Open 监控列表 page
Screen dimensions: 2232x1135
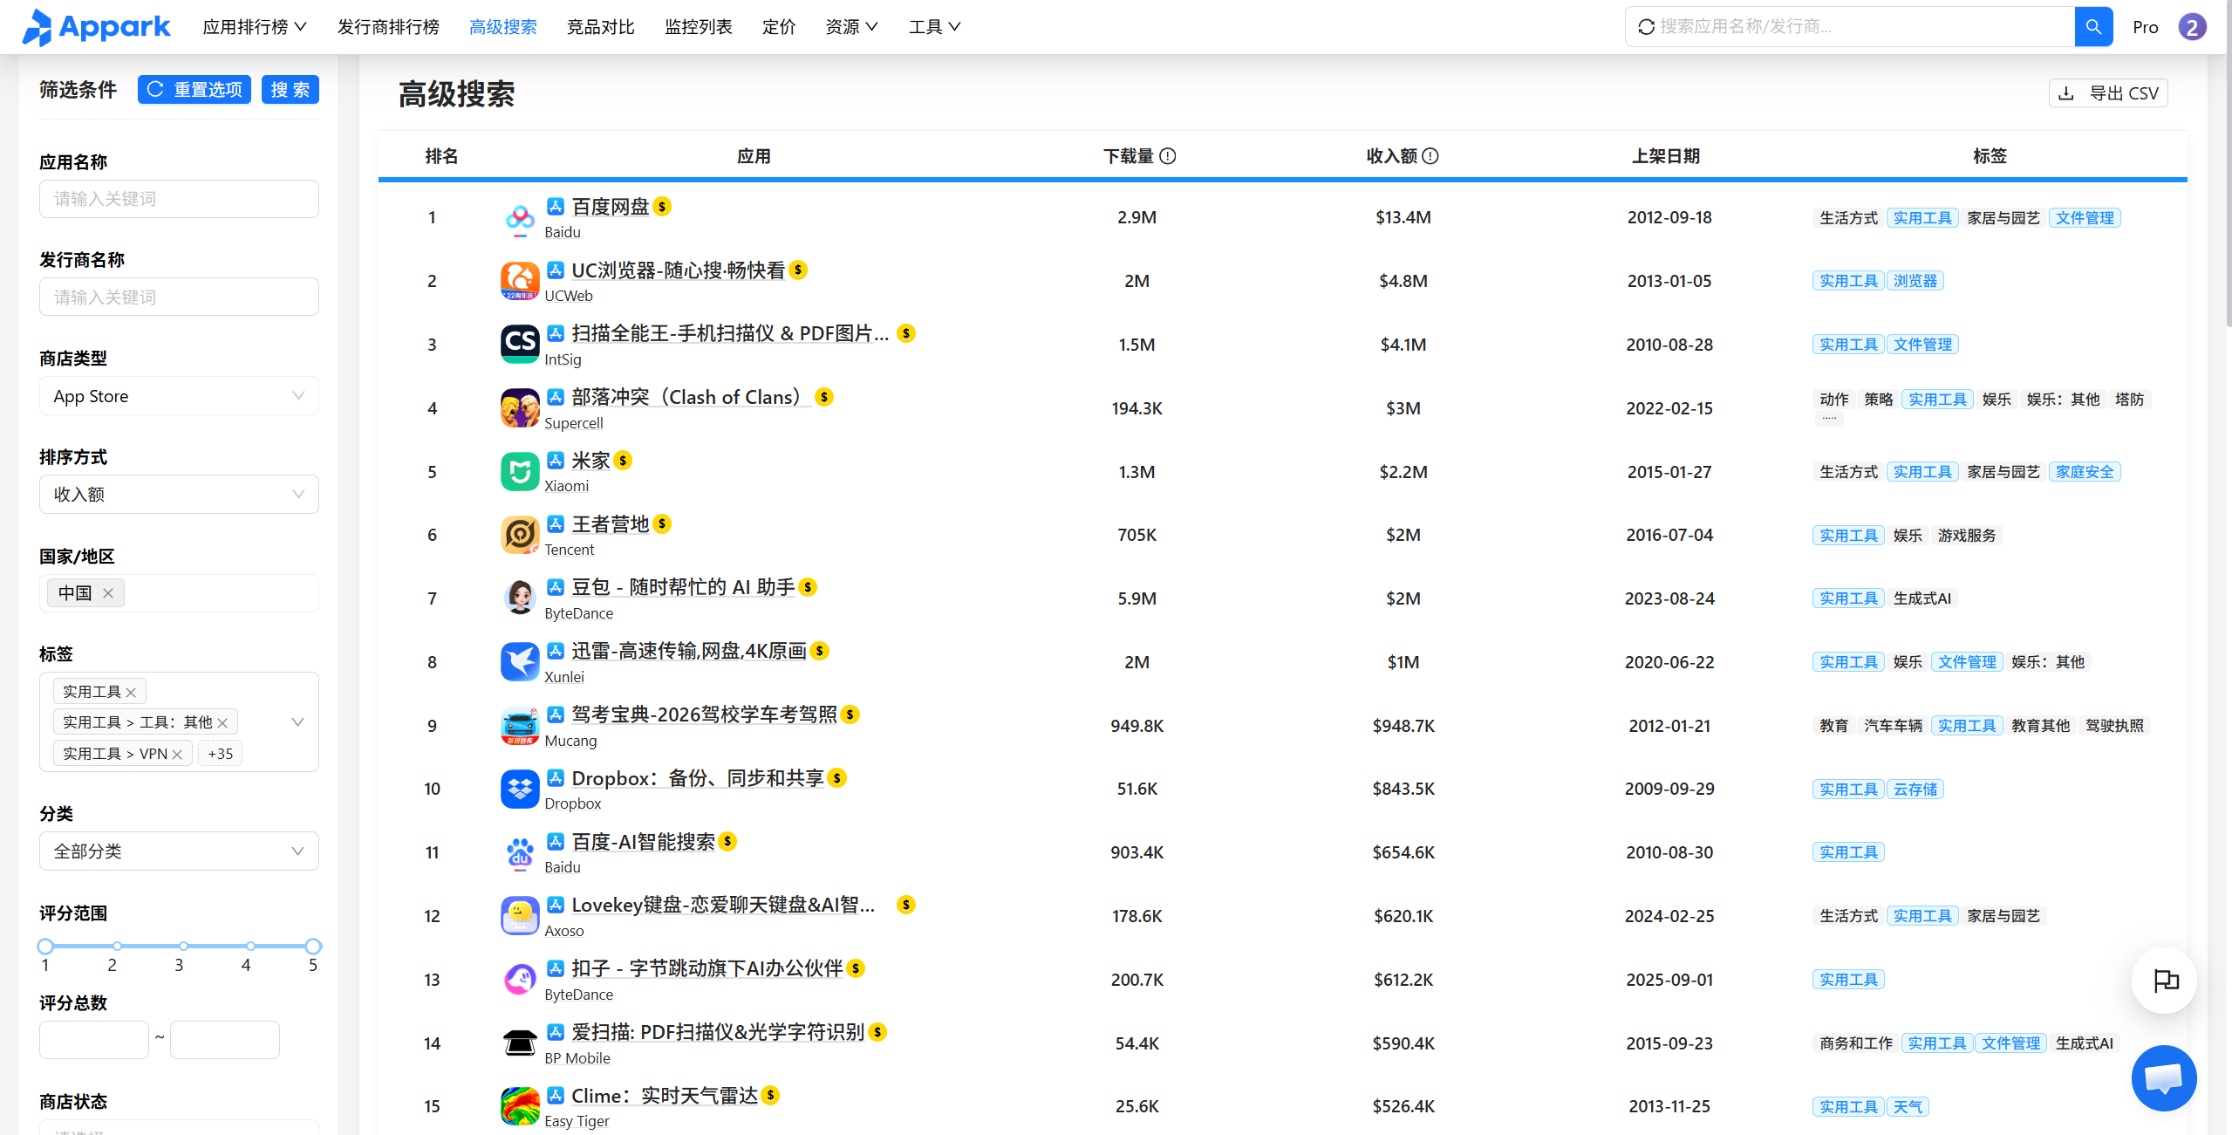[699, 27]
